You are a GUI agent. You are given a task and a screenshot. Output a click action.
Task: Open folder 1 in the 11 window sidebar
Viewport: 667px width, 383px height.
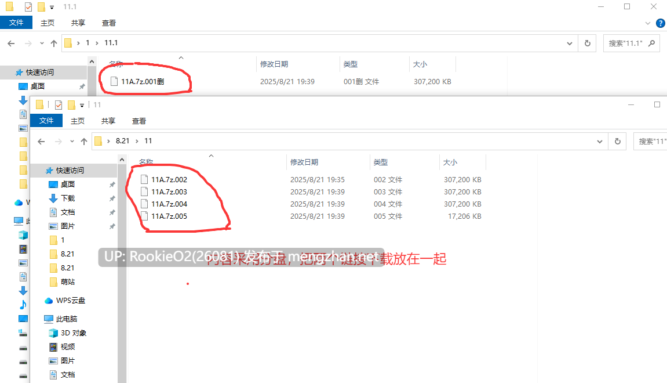[x=63, y=240]
